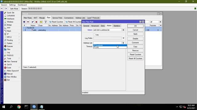Open New WinBox in sidebar

tap(12, 77)
